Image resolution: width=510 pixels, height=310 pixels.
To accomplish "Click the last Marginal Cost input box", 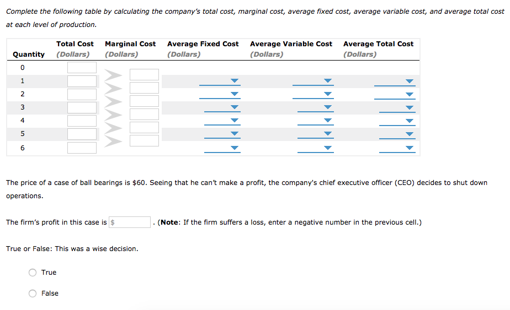I will [144, 140].
